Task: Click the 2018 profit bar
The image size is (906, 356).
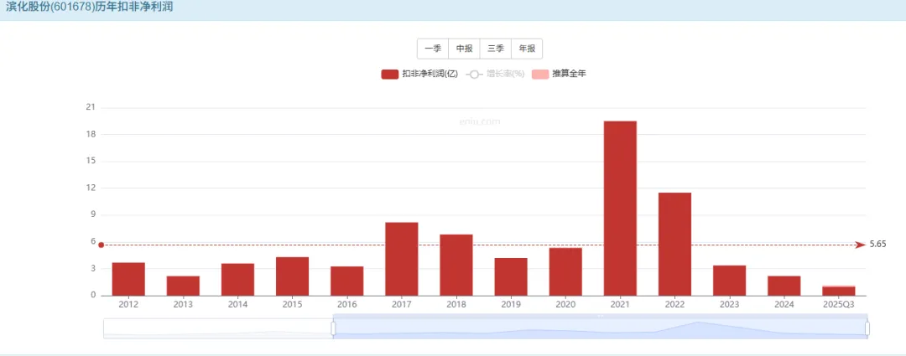Action: (x=456, y=266)
